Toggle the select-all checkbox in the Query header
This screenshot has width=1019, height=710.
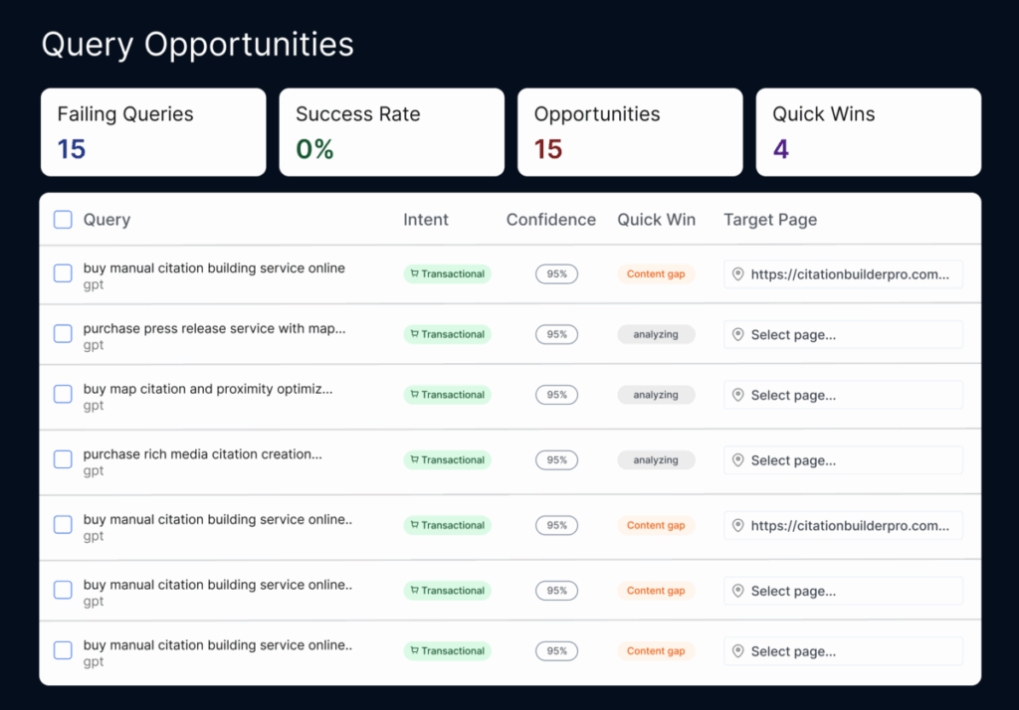click(x=63, y=220)
